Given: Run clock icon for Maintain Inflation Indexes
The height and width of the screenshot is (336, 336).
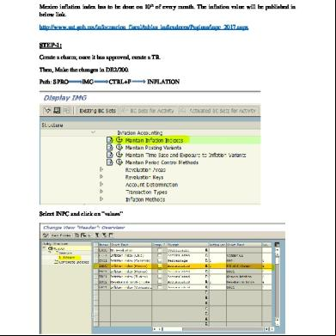Looking at the screenshot, I should pos(119,140).
